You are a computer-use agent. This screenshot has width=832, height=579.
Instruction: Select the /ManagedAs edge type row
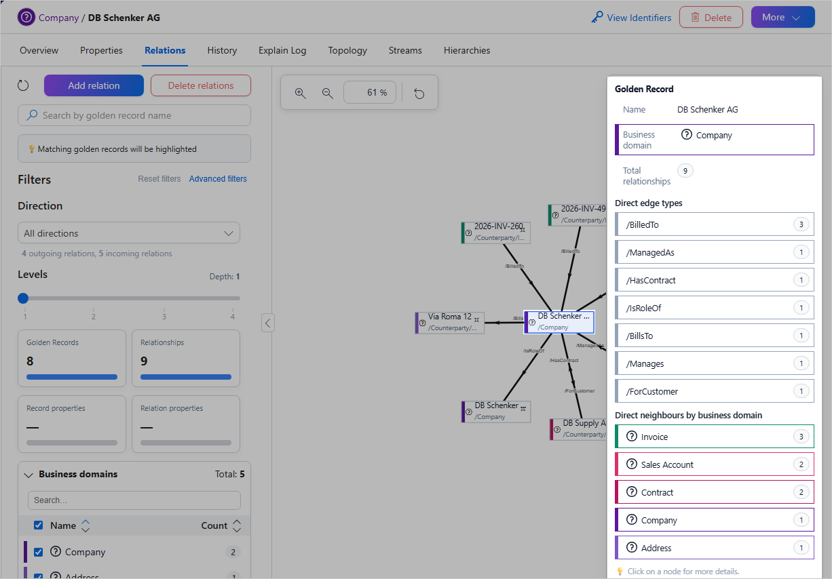point(715,252)
